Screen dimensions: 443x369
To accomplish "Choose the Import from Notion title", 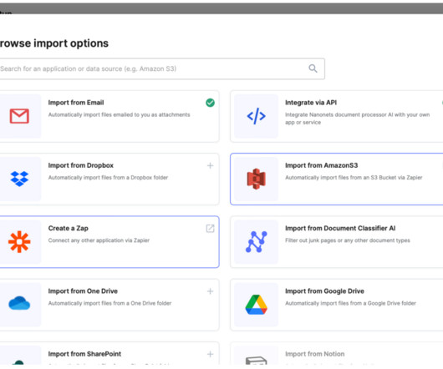I will (x=315, y=354).
